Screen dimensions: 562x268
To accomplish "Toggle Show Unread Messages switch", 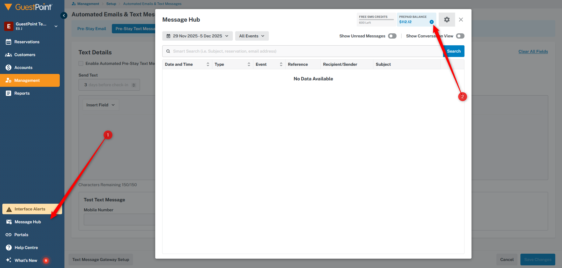I will [392, 36].
